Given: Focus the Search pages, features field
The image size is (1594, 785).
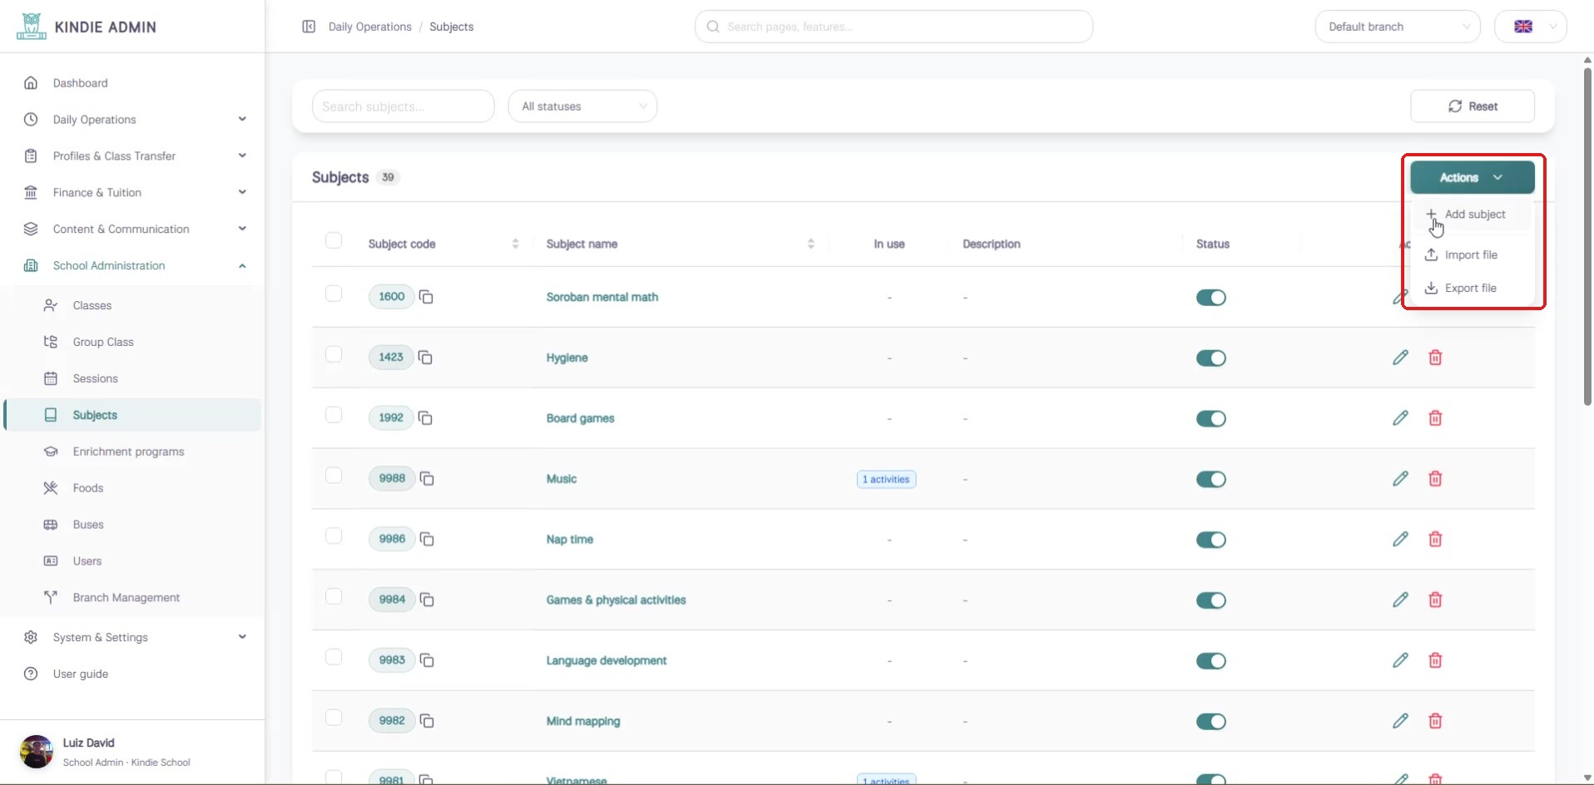Looking at the screenshot, I should pos(894,27).
